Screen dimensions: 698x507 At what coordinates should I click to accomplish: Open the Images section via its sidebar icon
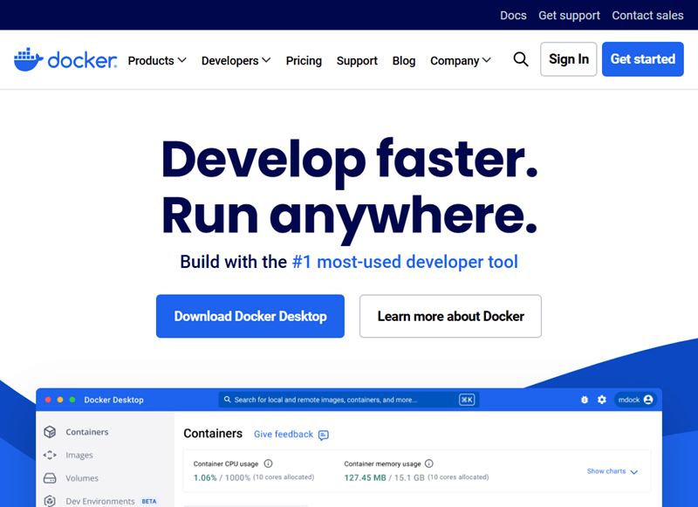(x=50, y=456)
